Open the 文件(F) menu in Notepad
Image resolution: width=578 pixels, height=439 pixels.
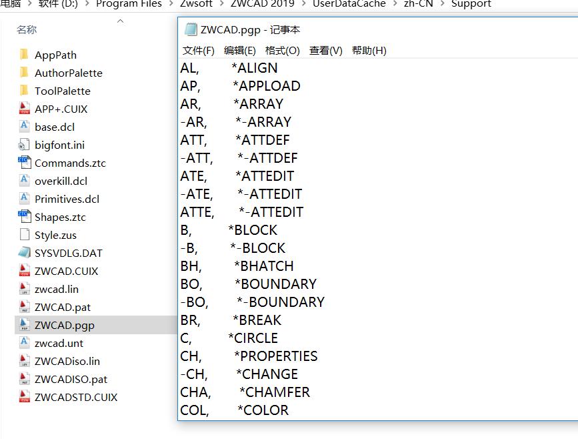point(197,50)
